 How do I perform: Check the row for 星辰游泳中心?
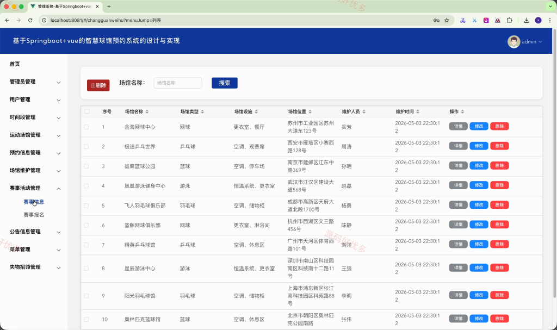pos(86,269)
